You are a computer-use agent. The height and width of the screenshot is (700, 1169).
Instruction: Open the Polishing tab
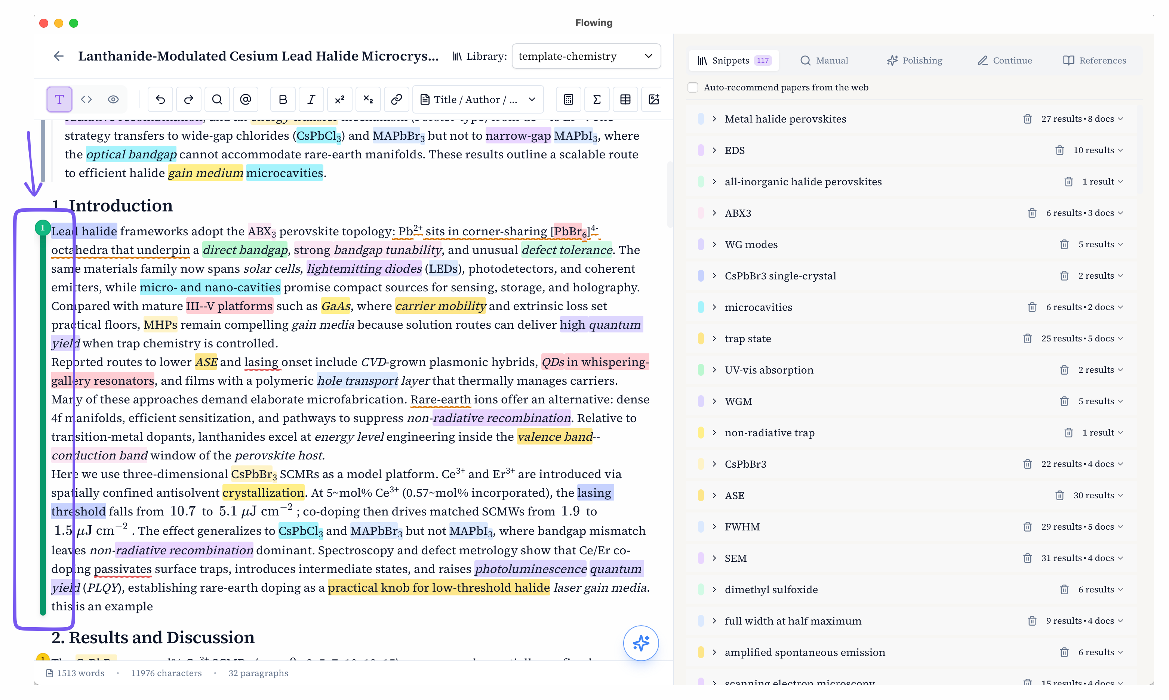(915, 61)
